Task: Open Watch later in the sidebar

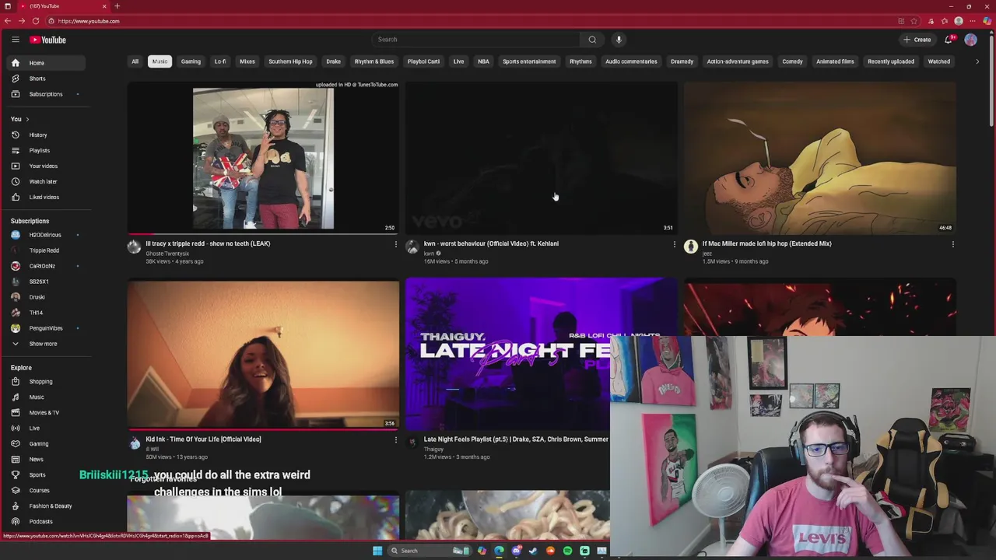Action: 45,181
